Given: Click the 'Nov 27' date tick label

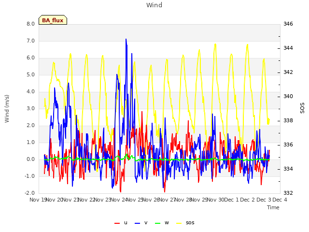Looking at the screenshot, I should [x=167, y=200].
